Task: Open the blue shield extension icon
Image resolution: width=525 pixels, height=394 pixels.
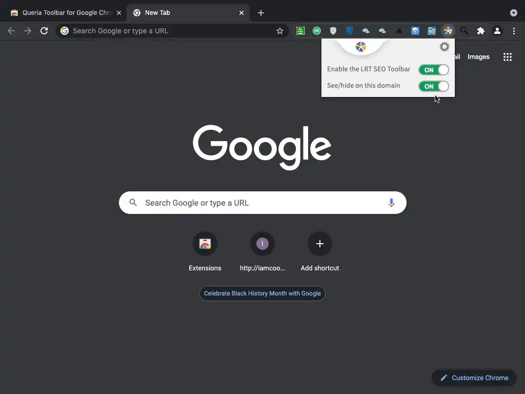Action: pos(350,31)
